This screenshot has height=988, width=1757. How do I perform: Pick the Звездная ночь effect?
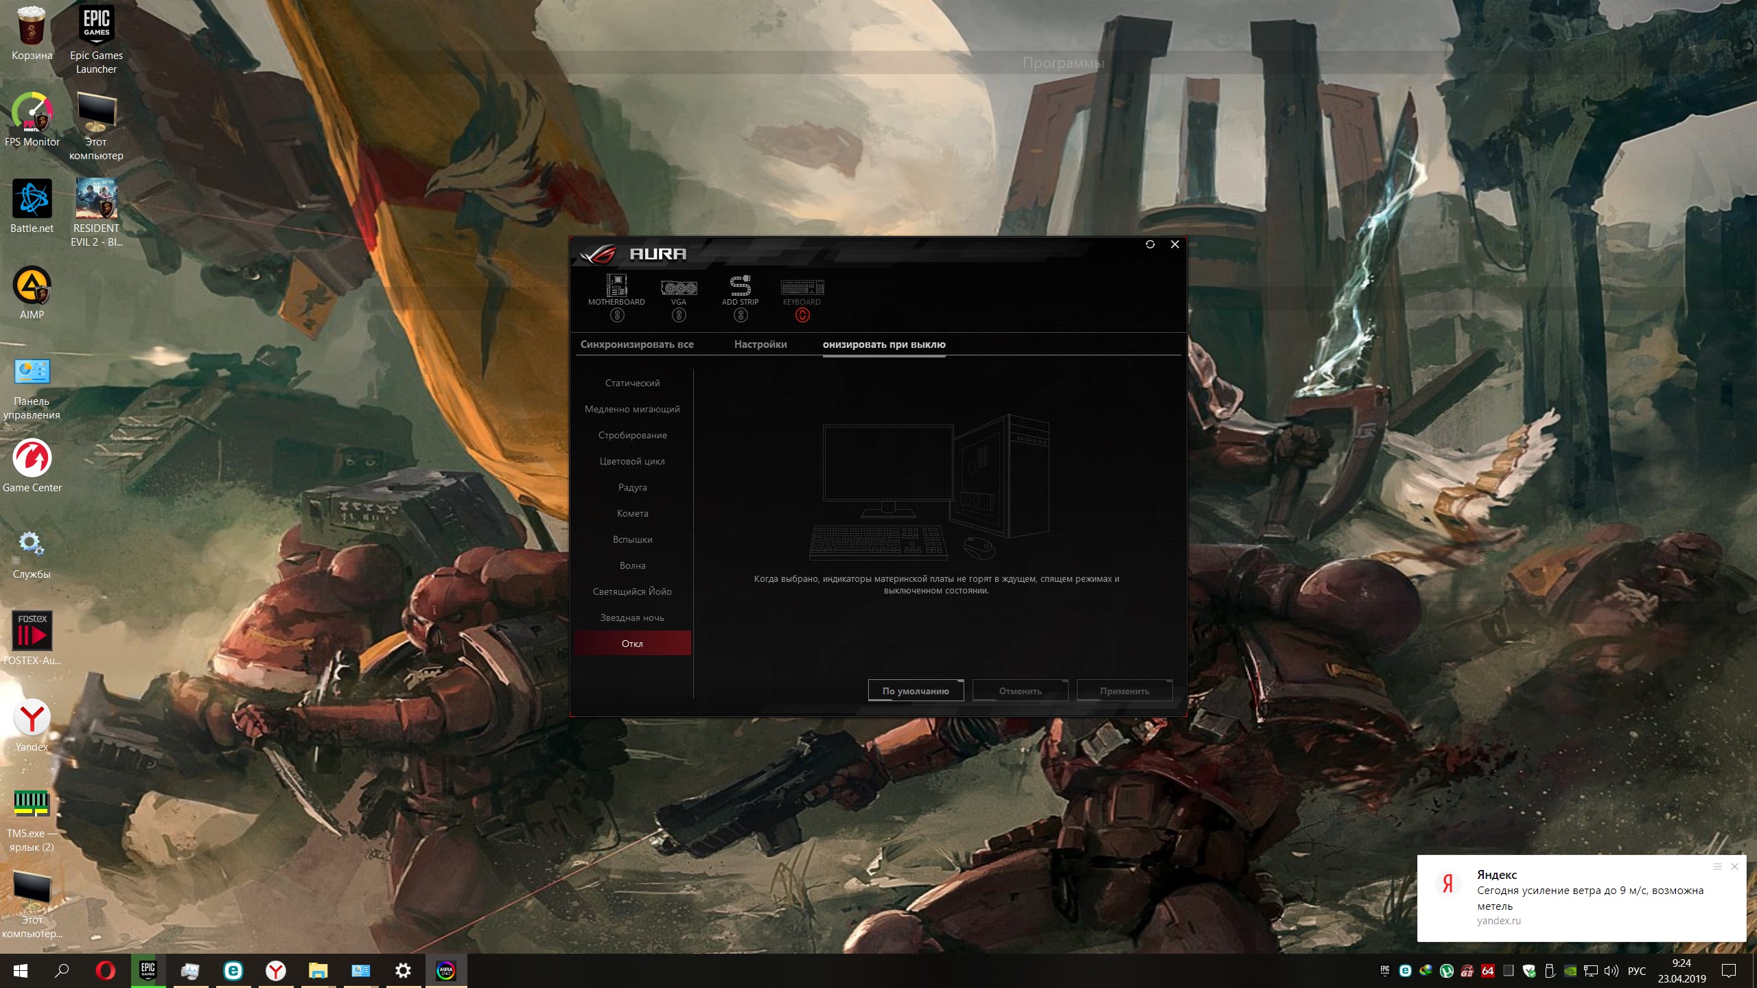(632, 618)
